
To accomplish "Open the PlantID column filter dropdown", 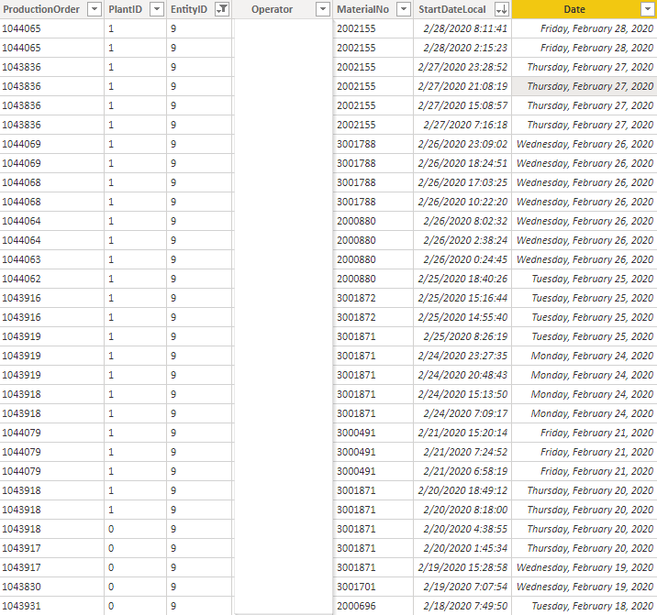I will click(157, 9).
